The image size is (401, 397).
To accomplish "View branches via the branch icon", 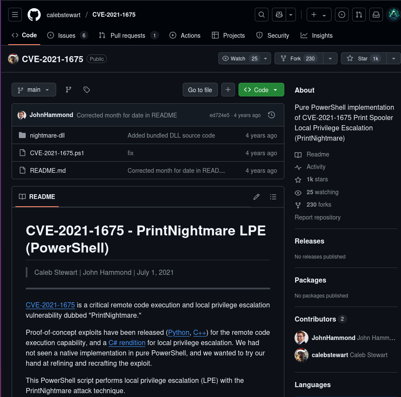I will (x=69, y=90).
